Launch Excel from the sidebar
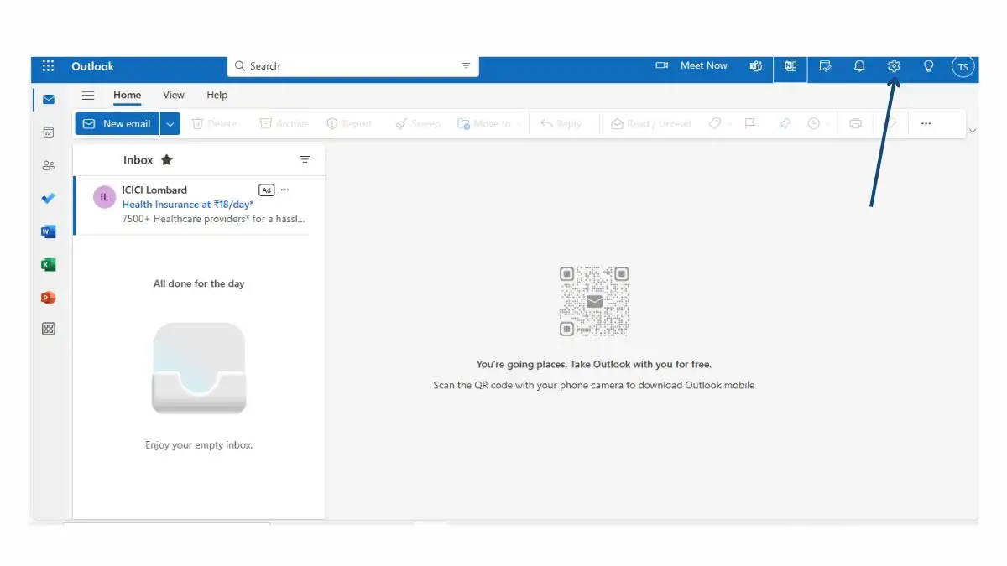This screenshot has width=1007, height=566. pos(49,265)
